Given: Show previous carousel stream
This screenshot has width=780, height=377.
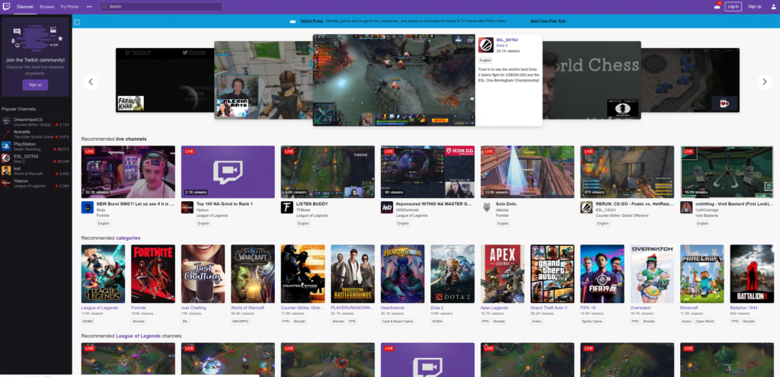Looking at the screenshot, I should (x=91, y=81).
